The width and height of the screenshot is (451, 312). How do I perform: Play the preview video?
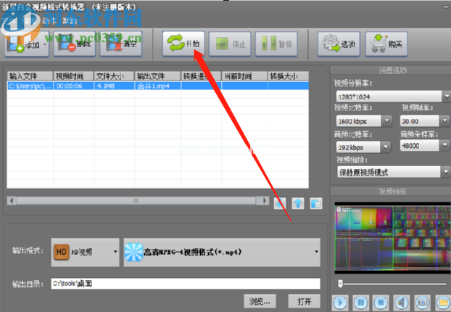(340, 300)
